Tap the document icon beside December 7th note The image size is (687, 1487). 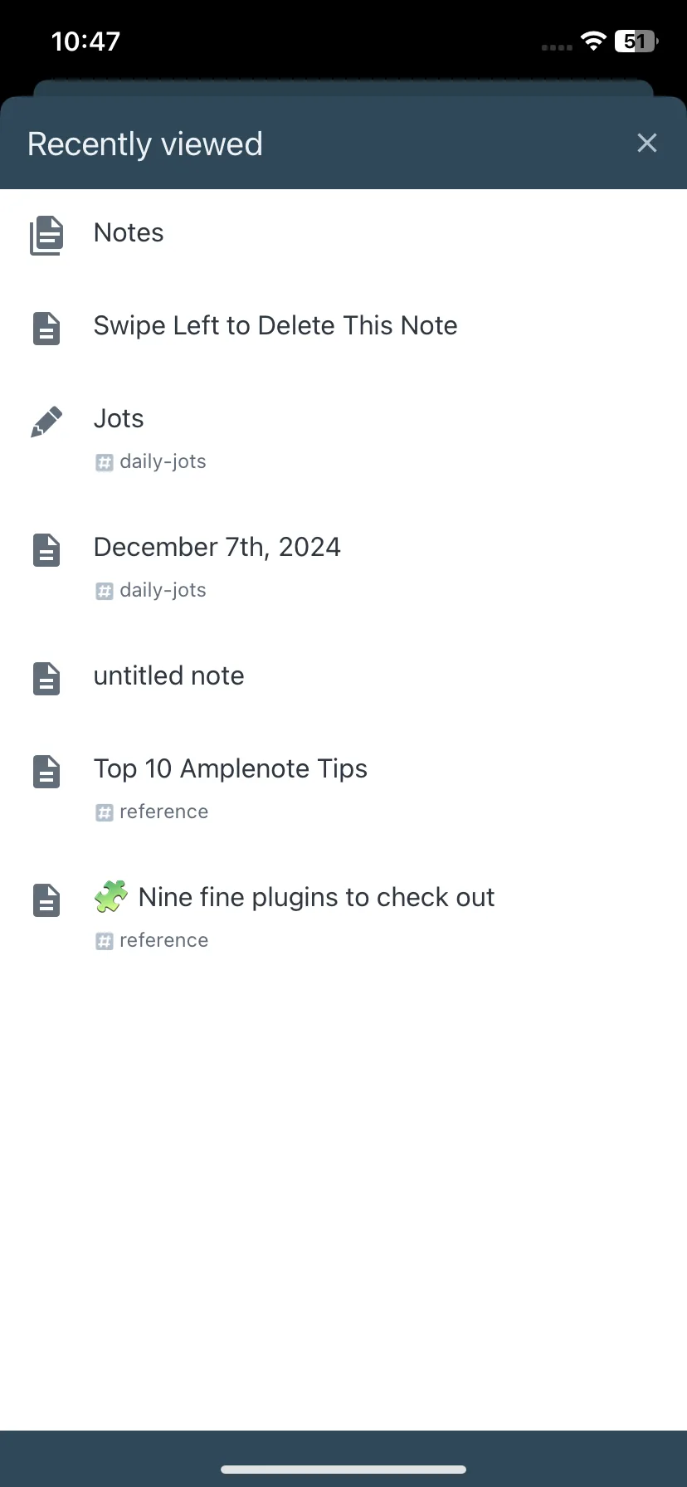(46, 550)
